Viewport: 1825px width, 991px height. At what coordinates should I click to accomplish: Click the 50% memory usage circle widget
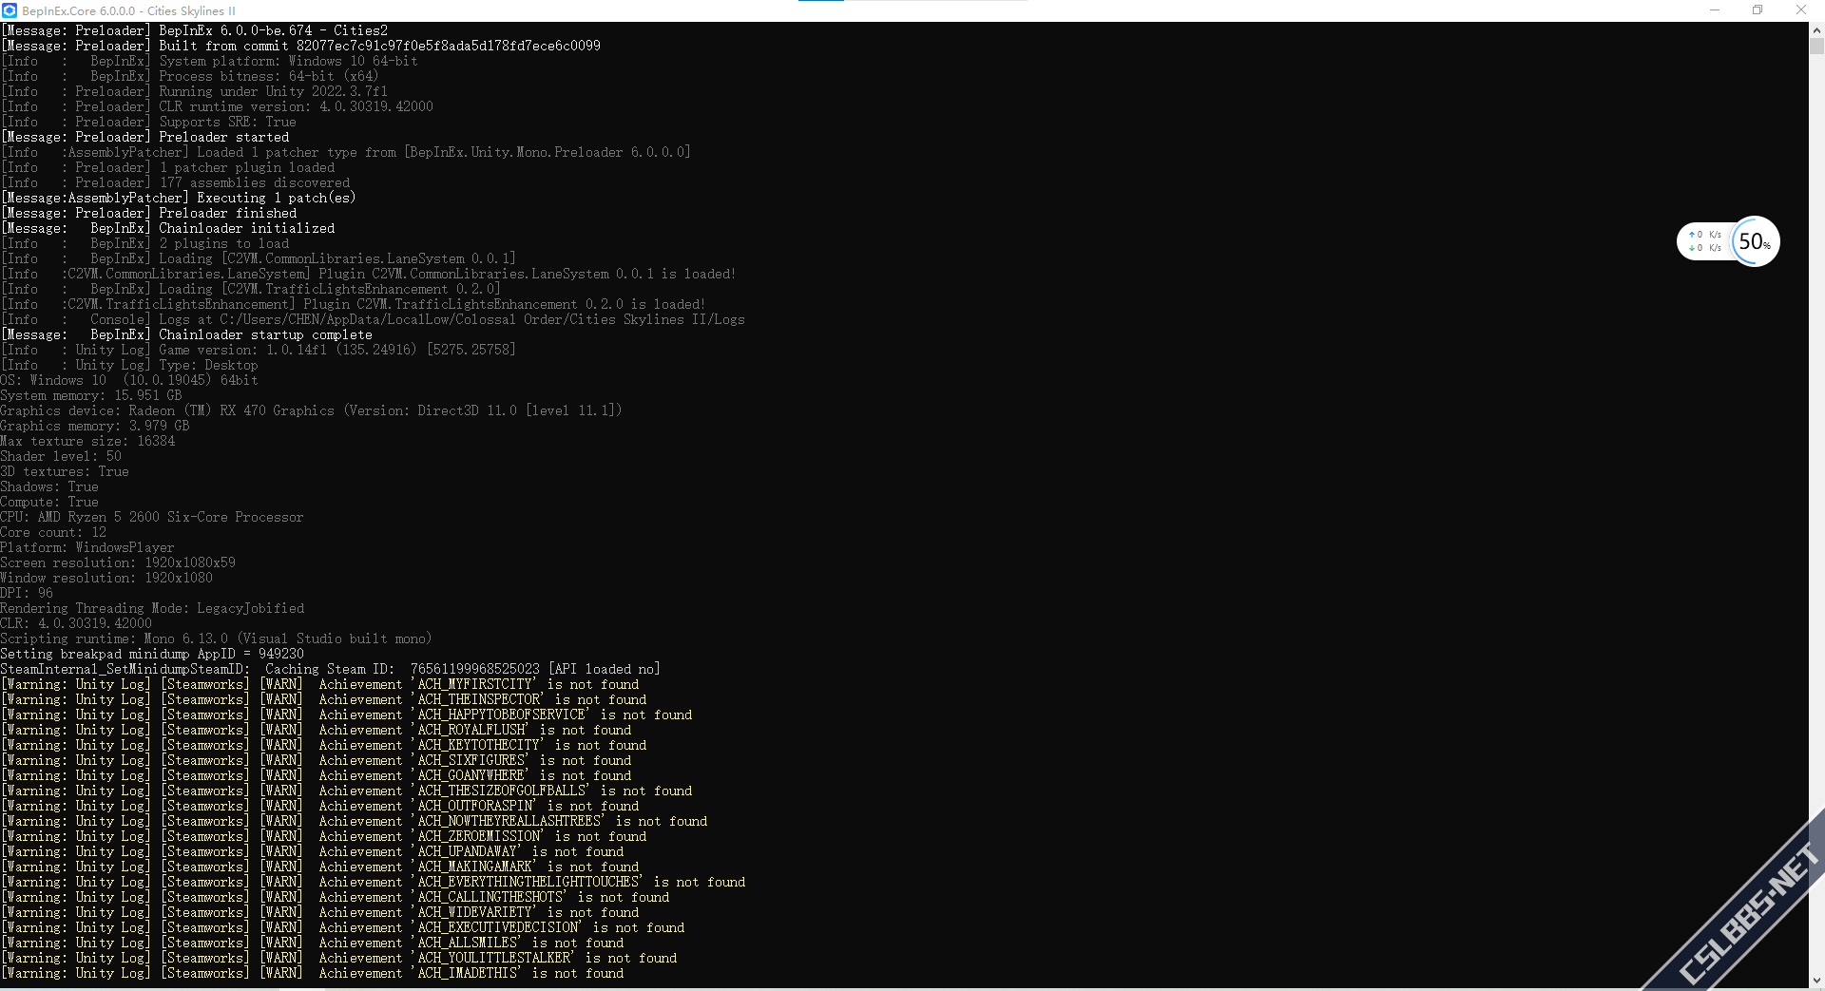pyautogui.click(x=1754, y=241)
